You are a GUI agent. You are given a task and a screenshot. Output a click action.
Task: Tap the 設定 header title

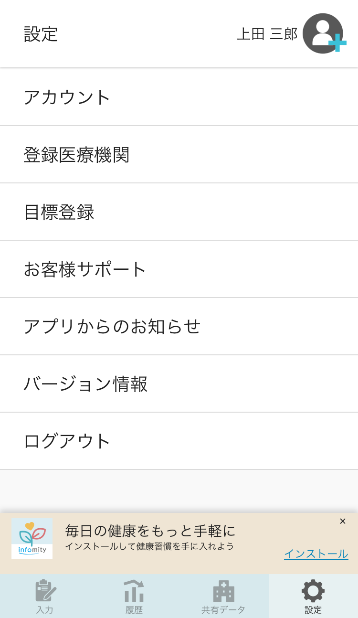pyautogui.click(x=41, y=34)
